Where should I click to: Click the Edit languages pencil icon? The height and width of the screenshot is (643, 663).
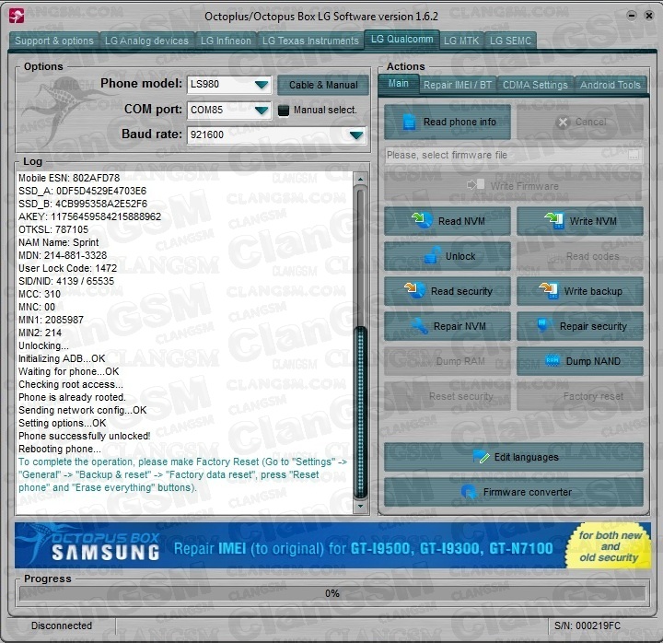tap(481, 456)
